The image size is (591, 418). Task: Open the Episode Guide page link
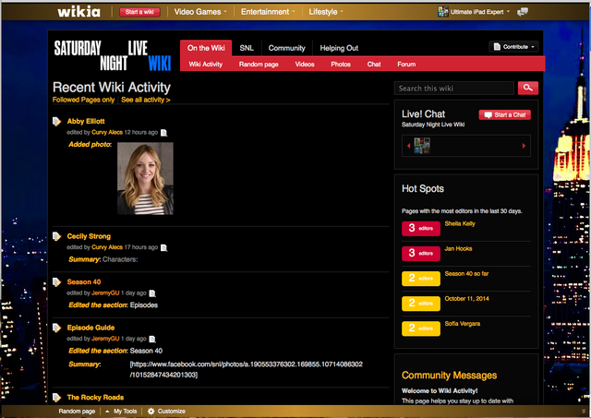tap(90, 328)
